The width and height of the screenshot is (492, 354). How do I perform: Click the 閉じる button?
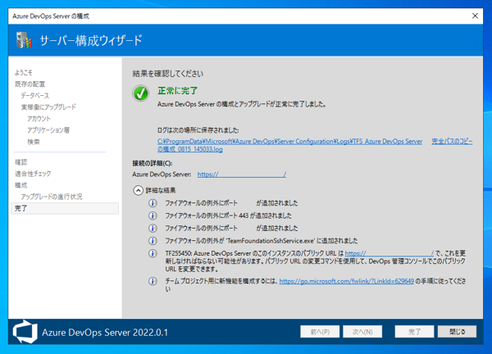[458, 332]
